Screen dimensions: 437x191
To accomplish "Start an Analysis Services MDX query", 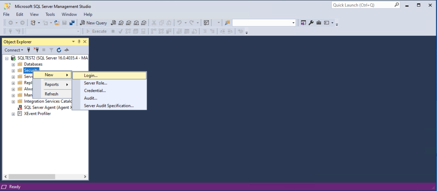I will click(x=121, y=23).
